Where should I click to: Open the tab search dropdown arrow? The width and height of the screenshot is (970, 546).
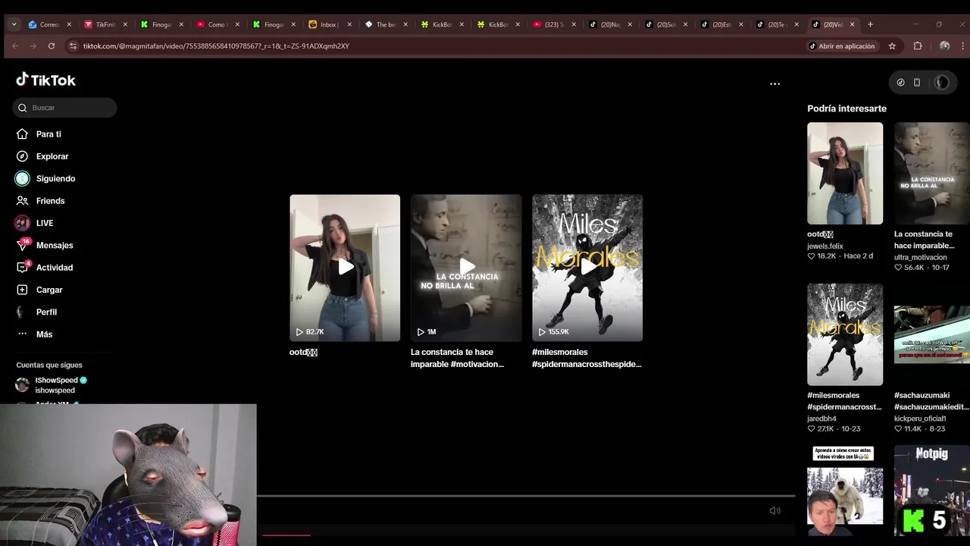(x=14, y=24)
